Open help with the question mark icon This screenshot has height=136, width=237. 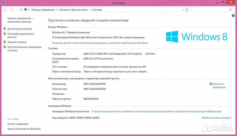point(233,15)
